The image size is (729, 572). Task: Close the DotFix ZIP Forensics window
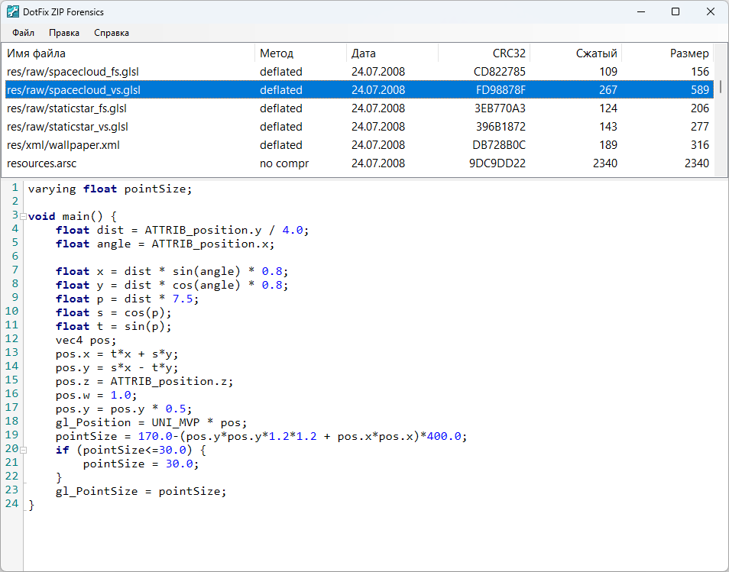click(x=711, y=11)
